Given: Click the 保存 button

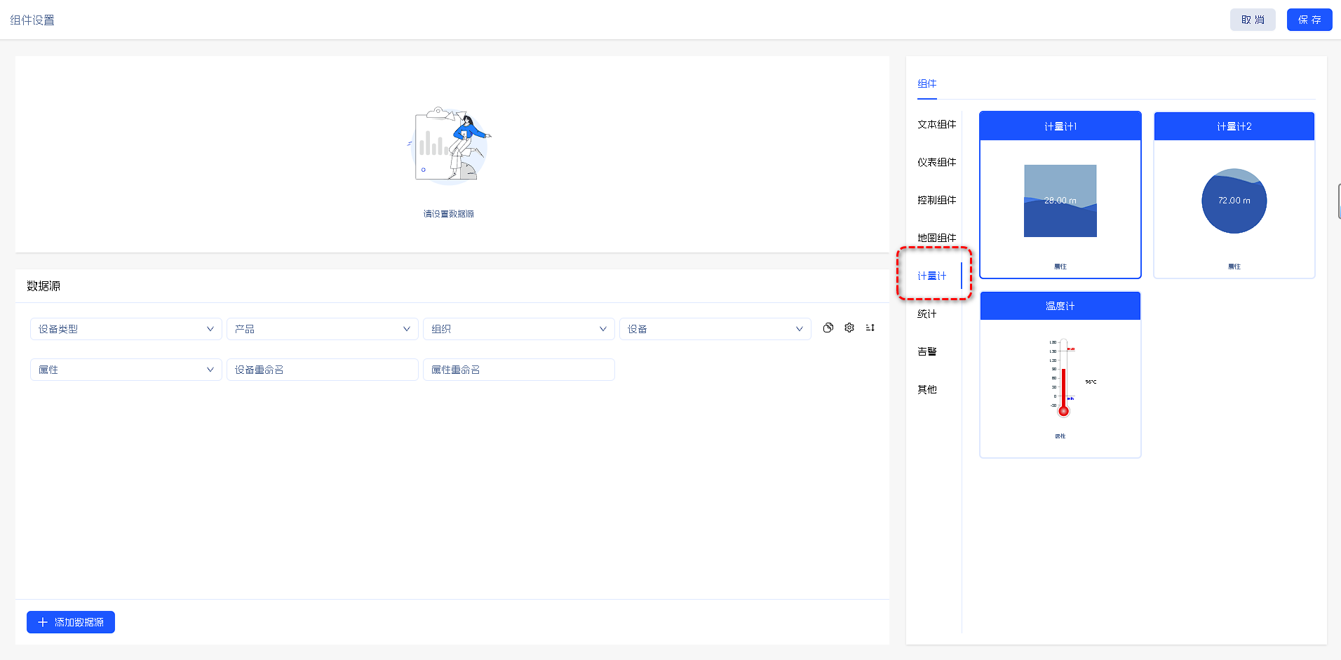Looking at the screenshot, I should (x=1309, y=20).
